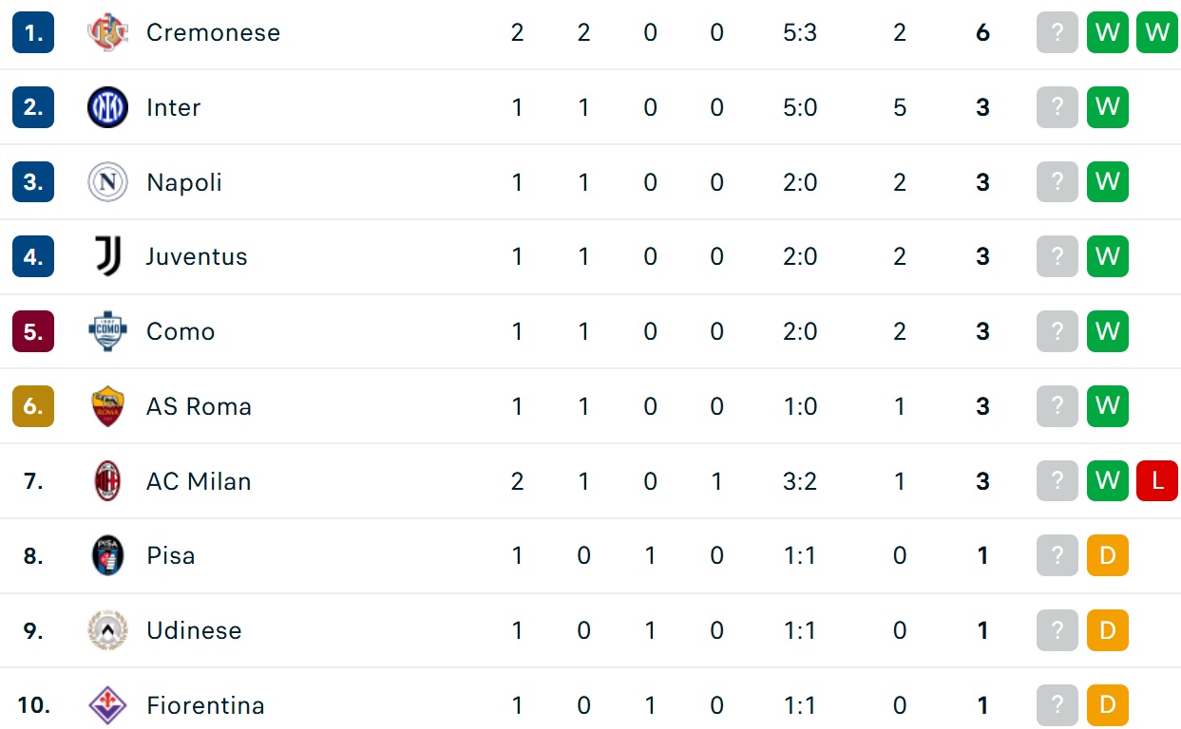Click the blue rank 1 position badge
Viewport: 1181px width, 729px height.
point(33,32)
